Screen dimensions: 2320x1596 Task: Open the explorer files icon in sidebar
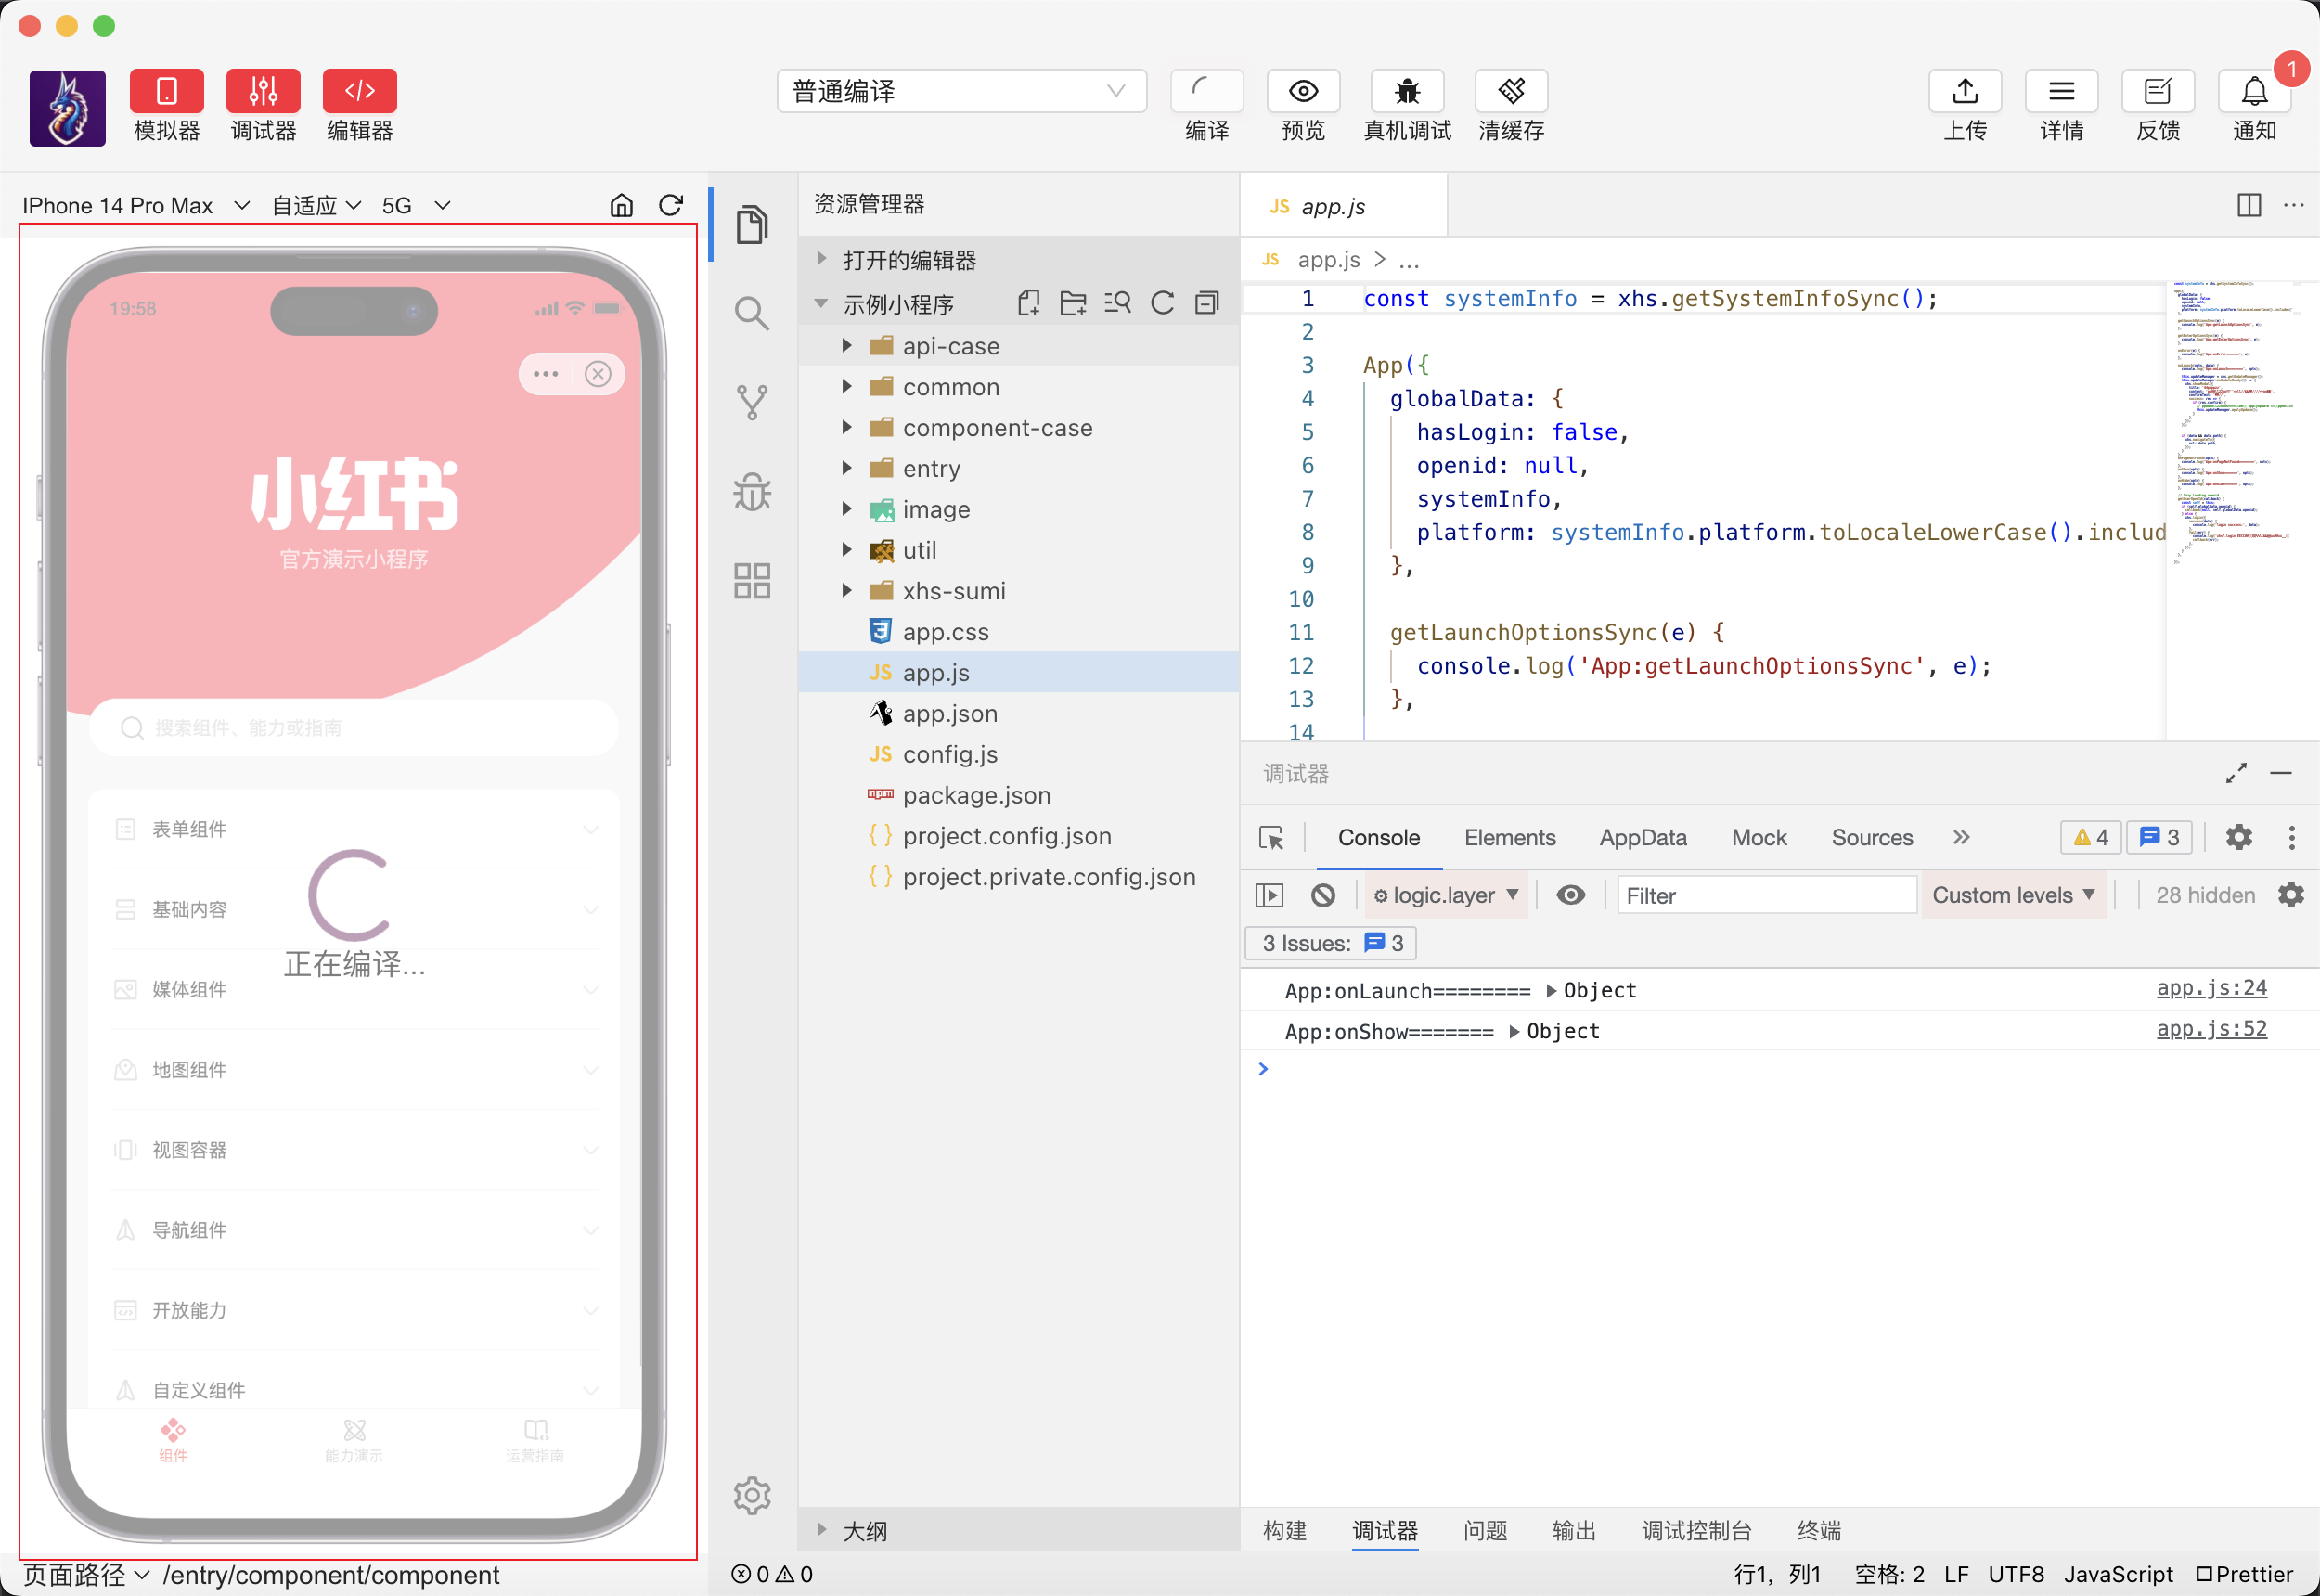752,224
